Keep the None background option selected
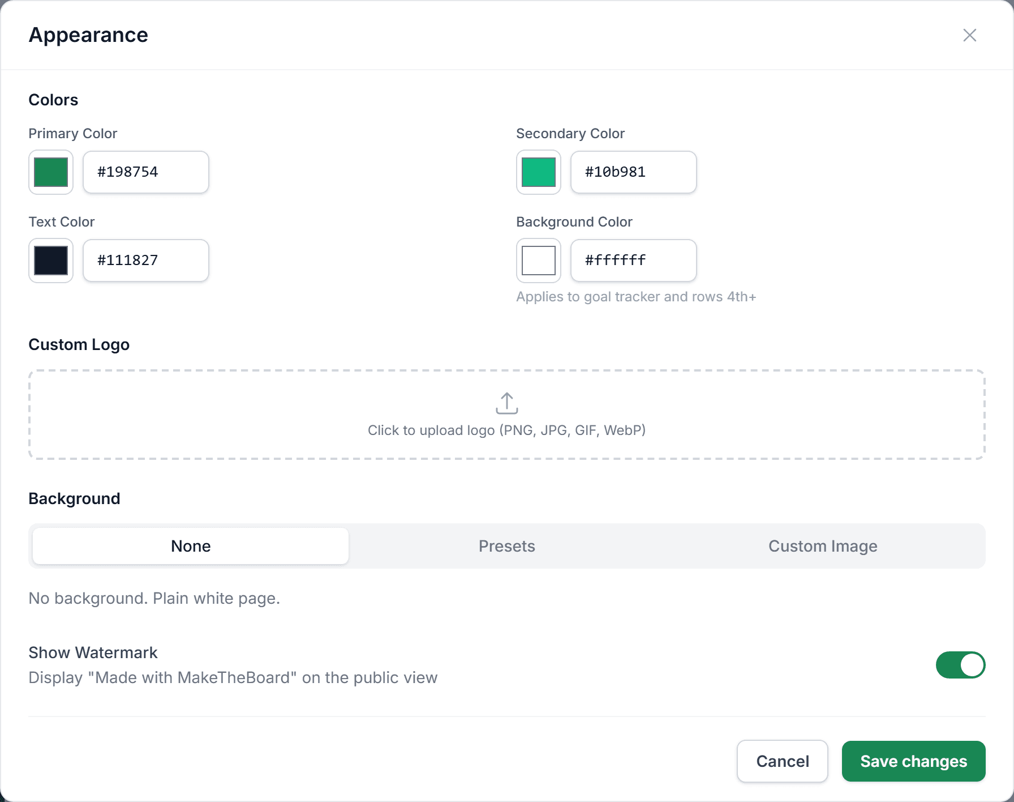Image resolution: width=1014 pixels, height=802 pixels. [190, 545]
